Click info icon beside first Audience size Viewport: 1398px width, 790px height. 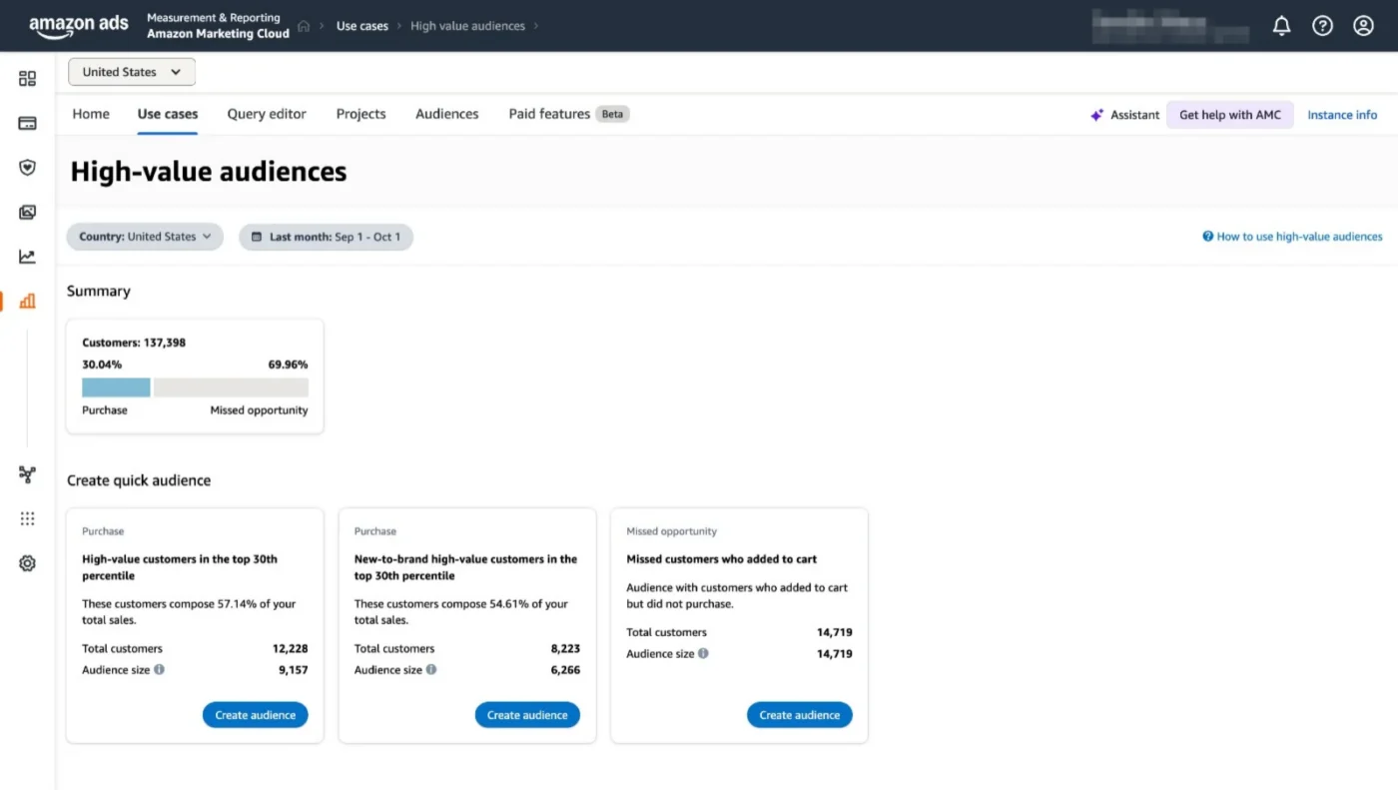coord(160,670)
